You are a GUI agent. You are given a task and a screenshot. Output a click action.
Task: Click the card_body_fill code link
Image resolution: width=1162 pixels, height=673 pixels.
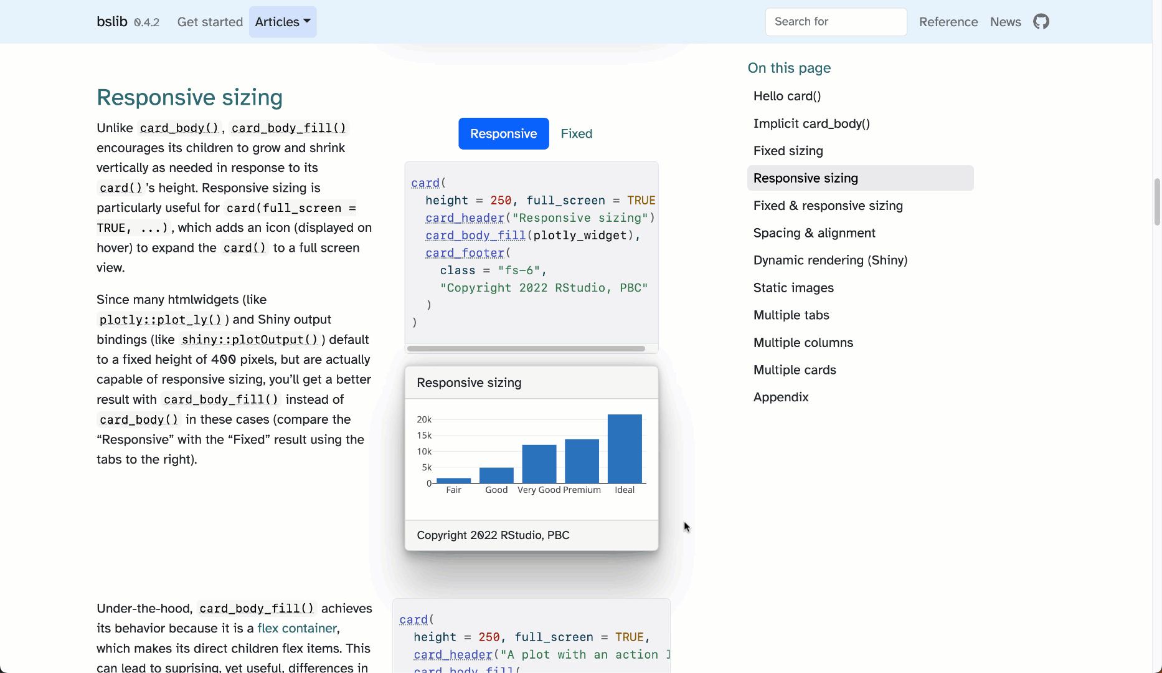pos(475,236)
